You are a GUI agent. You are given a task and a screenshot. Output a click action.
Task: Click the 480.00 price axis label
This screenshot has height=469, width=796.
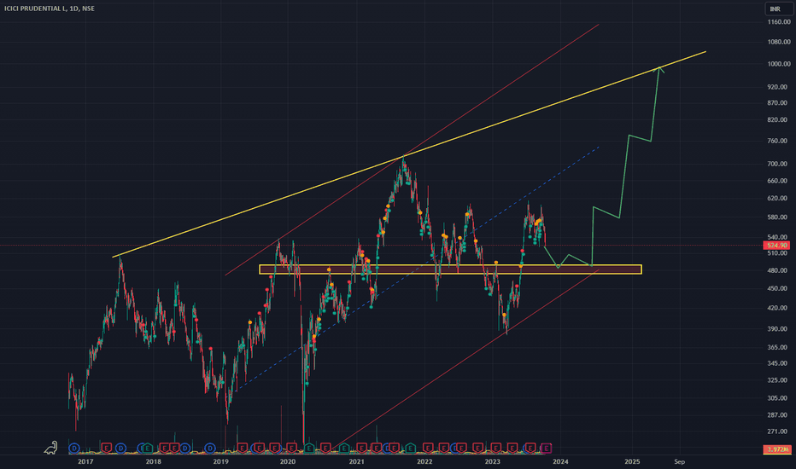point(778,271)
